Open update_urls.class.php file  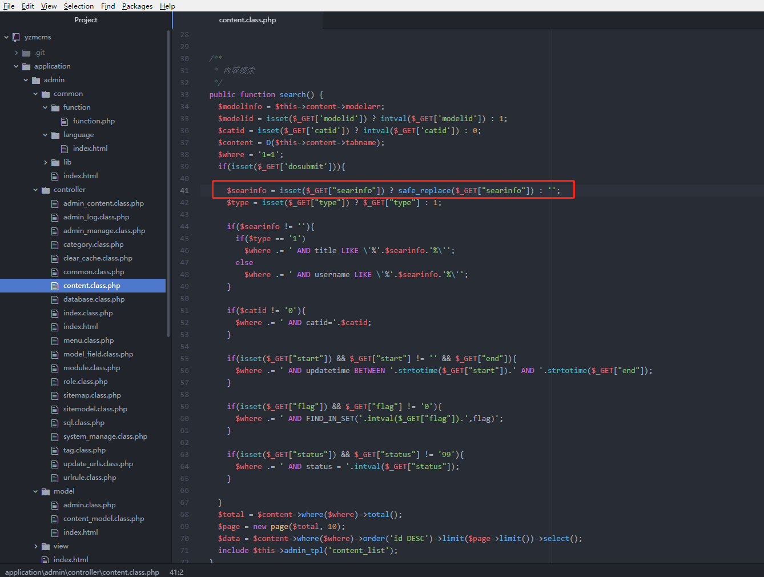(x=98, y=464)
